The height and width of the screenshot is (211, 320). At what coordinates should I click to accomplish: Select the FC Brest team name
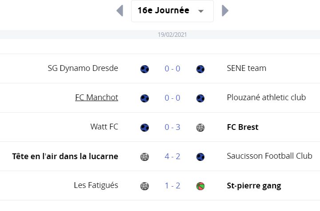243,127
